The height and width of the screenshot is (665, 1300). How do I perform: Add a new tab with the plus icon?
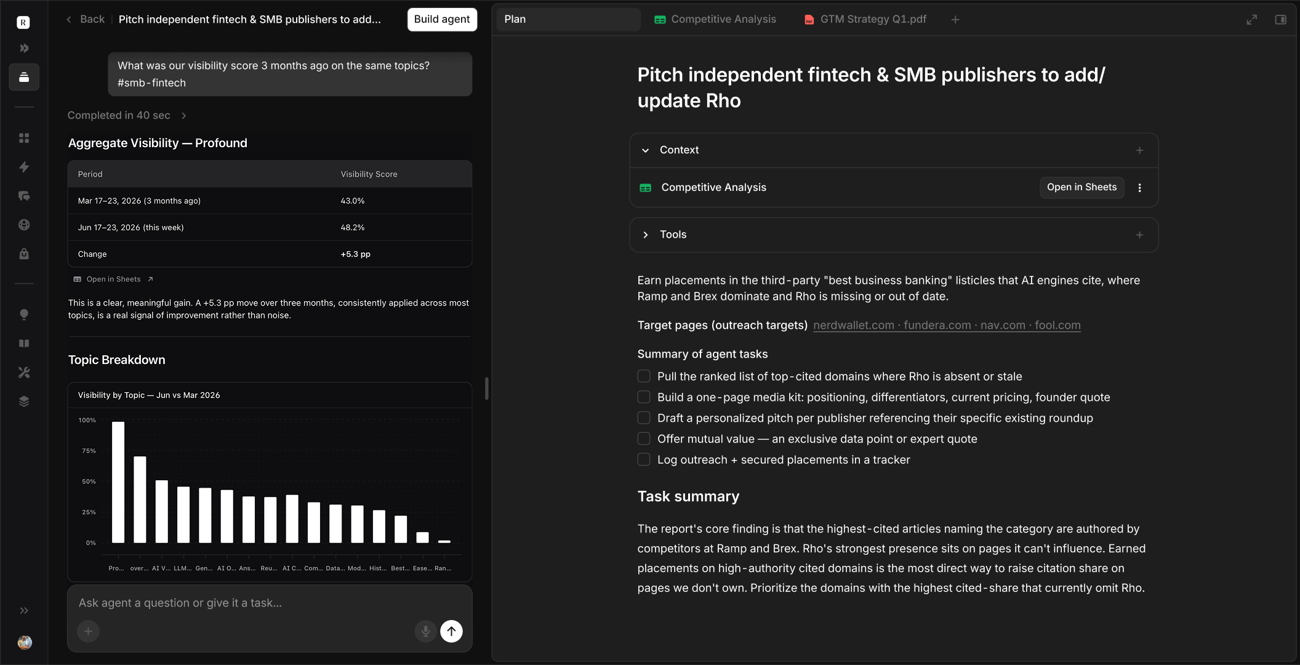tap(955, 20)
